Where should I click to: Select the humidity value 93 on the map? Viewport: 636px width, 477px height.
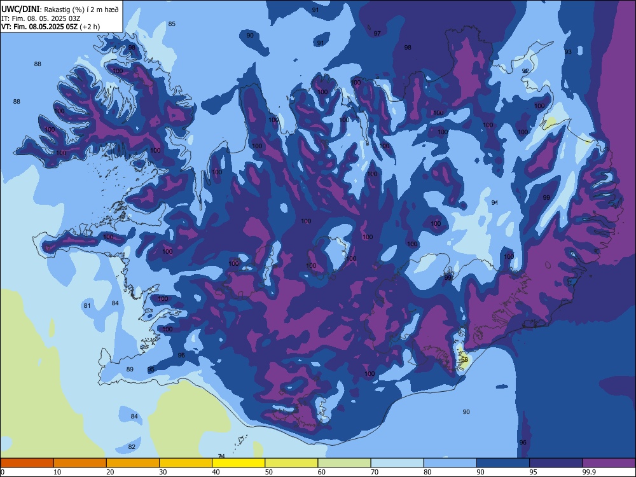568,52
